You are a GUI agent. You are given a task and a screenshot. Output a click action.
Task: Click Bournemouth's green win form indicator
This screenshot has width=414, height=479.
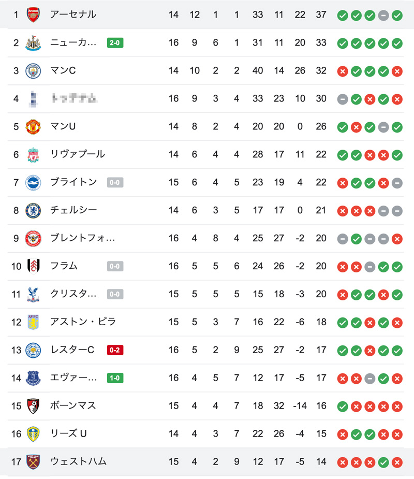343,407
